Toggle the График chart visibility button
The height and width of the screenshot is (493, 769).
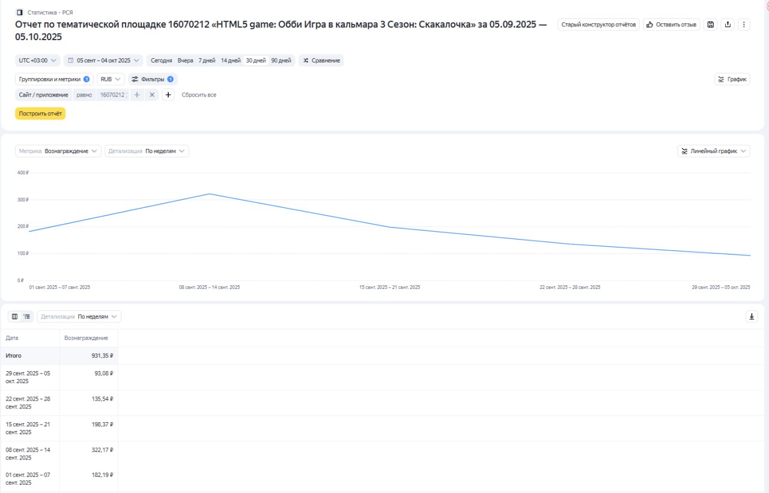pos(732,79)
